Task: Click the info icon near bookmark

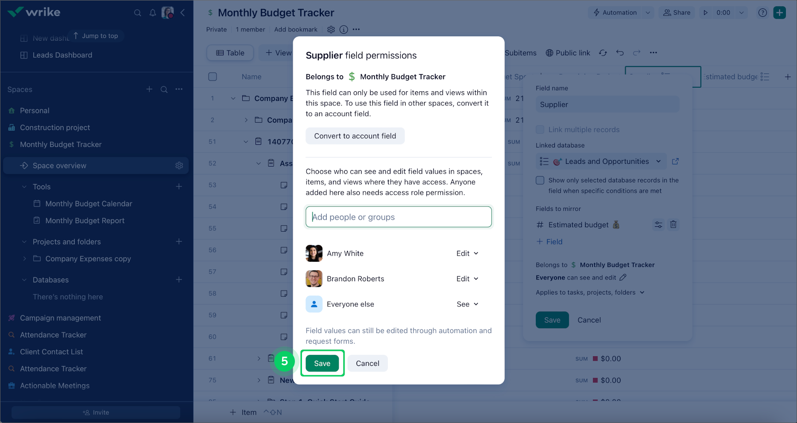Action: coord(344,30)
